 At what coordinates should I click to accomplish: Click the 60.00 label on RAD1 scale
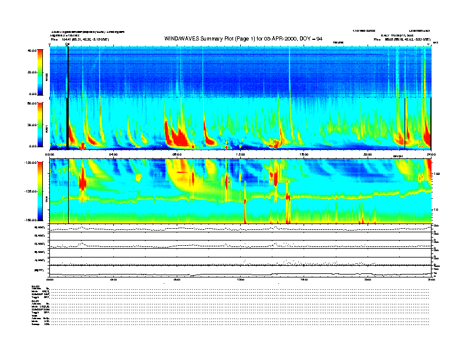[32, 103]
